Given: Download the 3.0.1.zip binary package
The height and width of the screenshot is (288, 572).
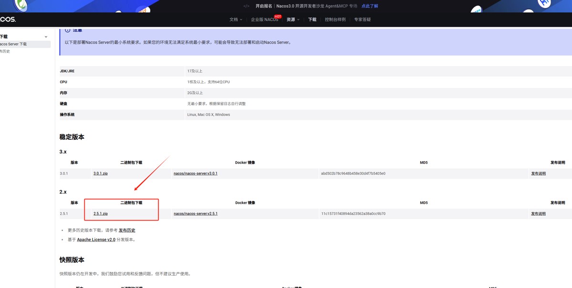Looking at the screenshot, I should (x=101, y=173).
